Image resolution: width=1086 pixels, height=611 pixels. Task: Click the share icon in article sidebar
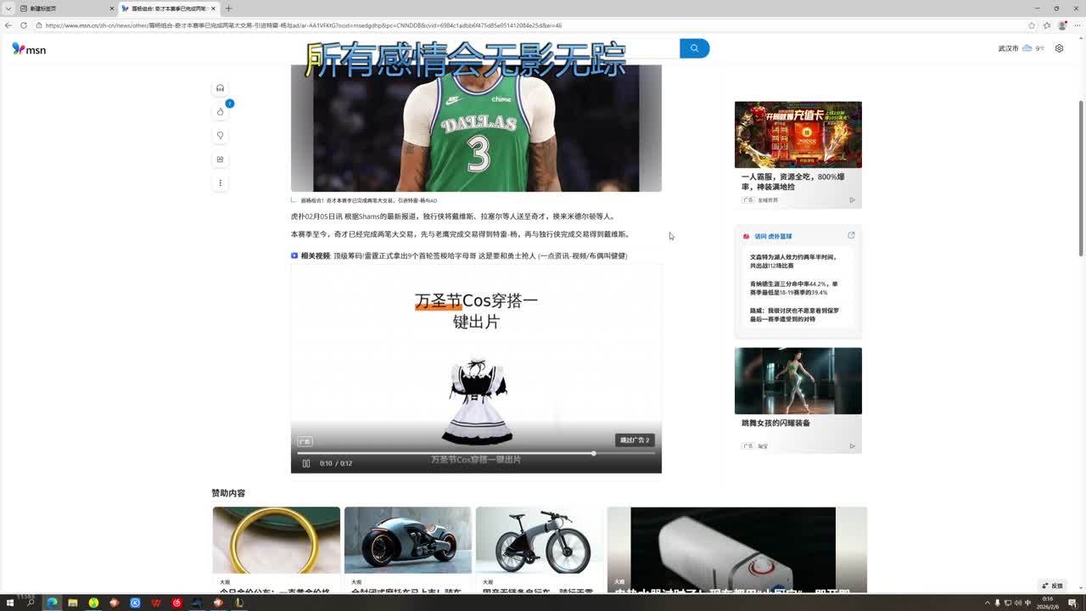(220, 160)
